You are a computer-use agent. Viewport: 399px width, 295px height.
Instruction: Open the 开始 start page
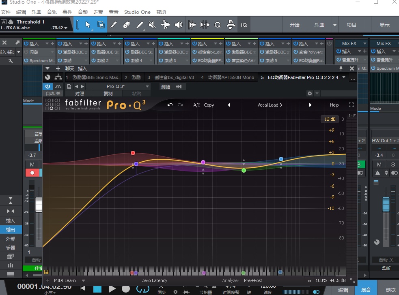point(294,25)
